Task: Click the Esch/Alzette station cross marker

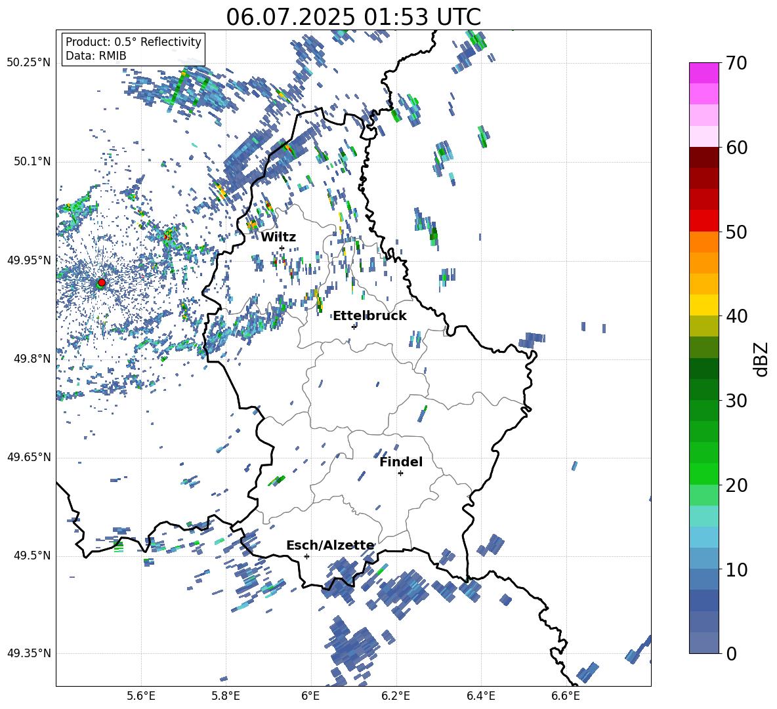Action: click(306, 556)
